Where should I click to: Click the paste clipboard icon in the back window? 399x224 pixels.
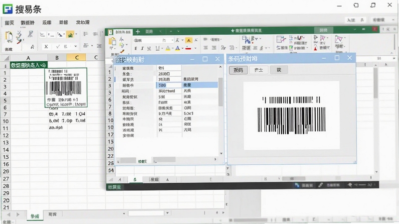tap(9, 36)
